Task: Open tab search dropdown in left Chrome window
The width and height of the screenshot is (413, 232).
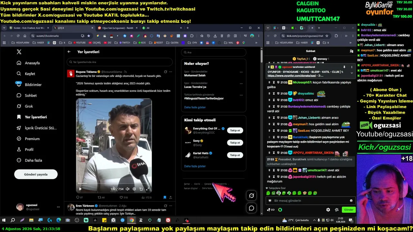Action: pos(4,28)
